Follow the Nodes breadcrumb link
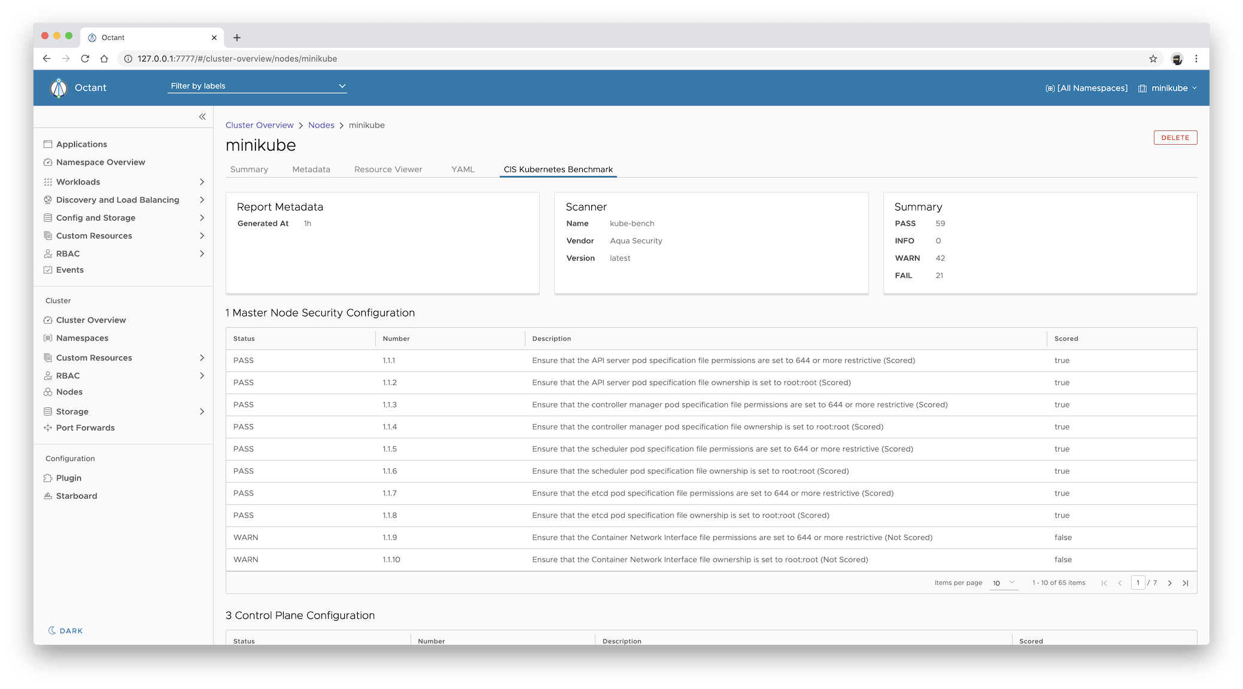 [321, 125]
